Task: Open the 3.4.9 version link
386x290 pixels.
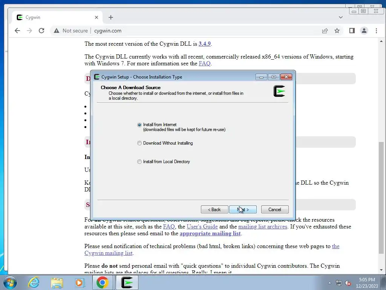Action: point(205,44)
